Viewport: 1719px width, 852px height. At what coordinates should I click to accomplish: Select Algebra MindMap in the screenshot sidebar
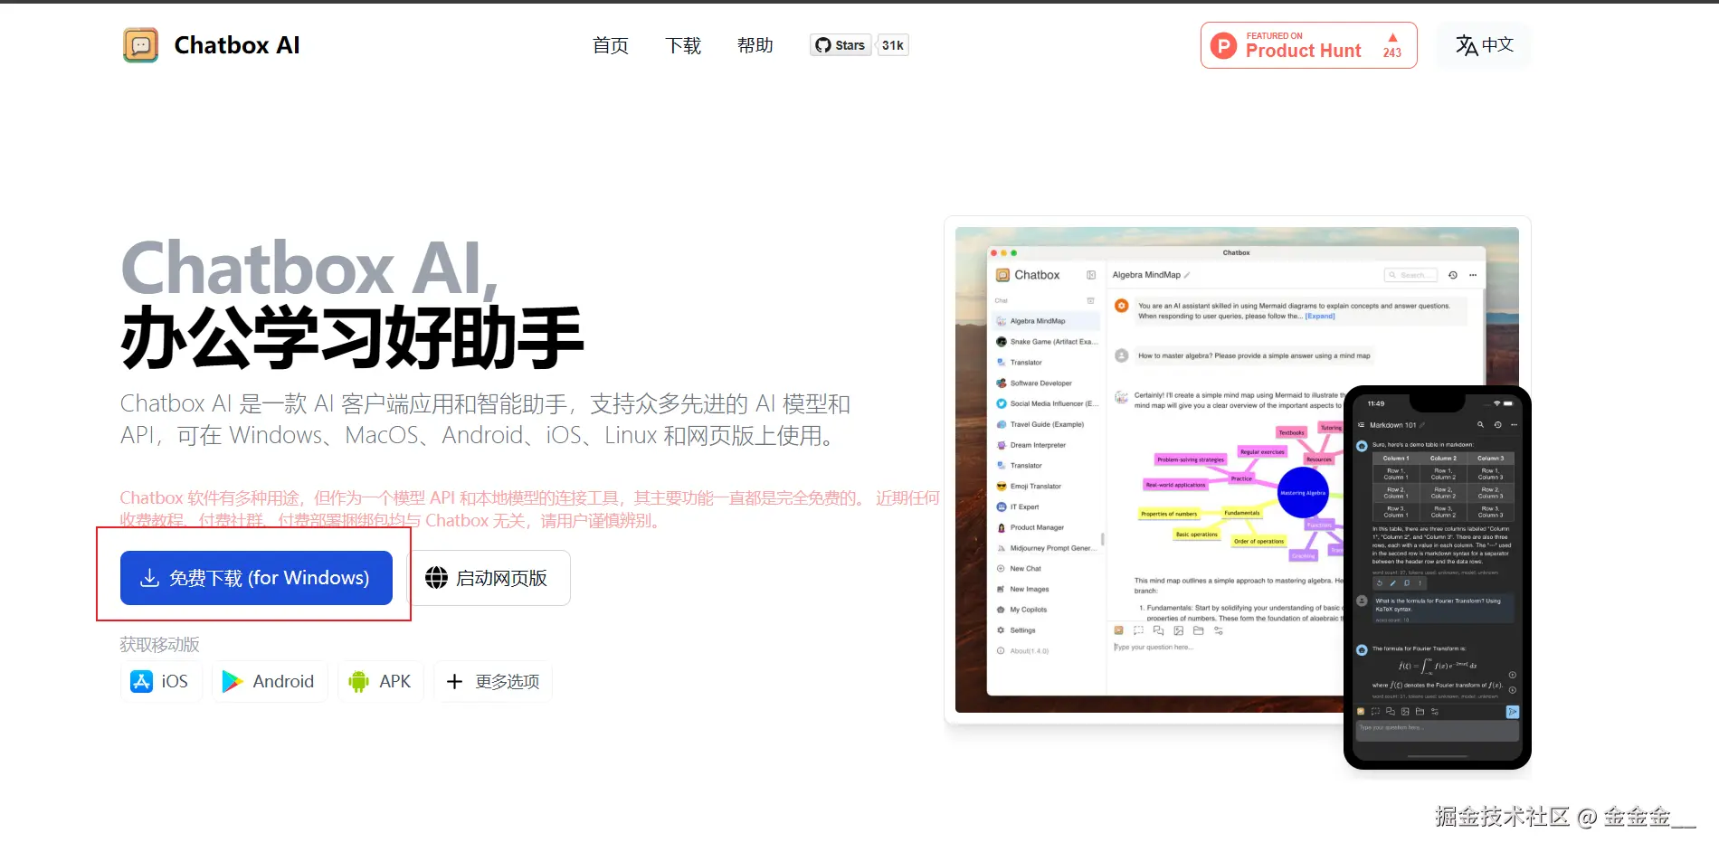(x=1046, y=321)
